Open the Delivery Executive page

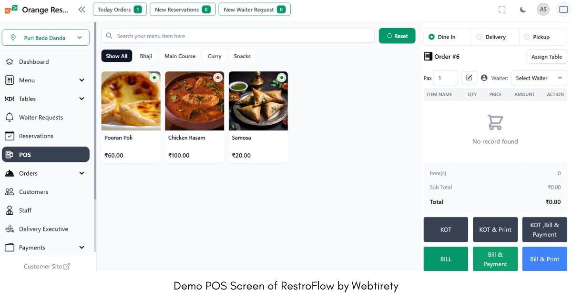point(43,229)
